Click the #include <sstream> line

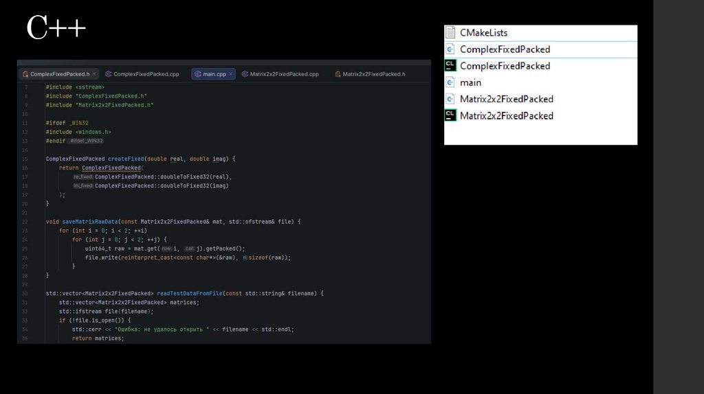(75, 87)
